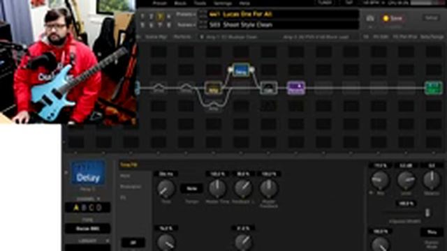This screenshot has width=447, height=251.
Task: Click the Time knob
Action: click(166, 189)
